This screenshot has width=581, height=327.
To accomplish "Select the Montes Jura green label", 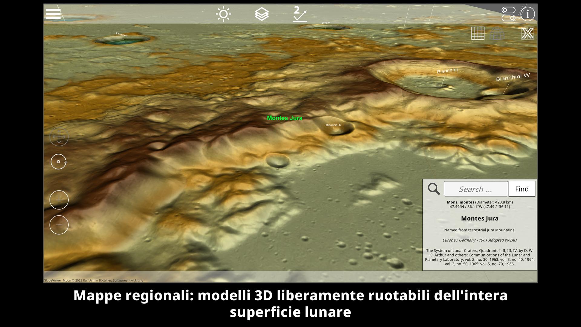I will [284, 118].
